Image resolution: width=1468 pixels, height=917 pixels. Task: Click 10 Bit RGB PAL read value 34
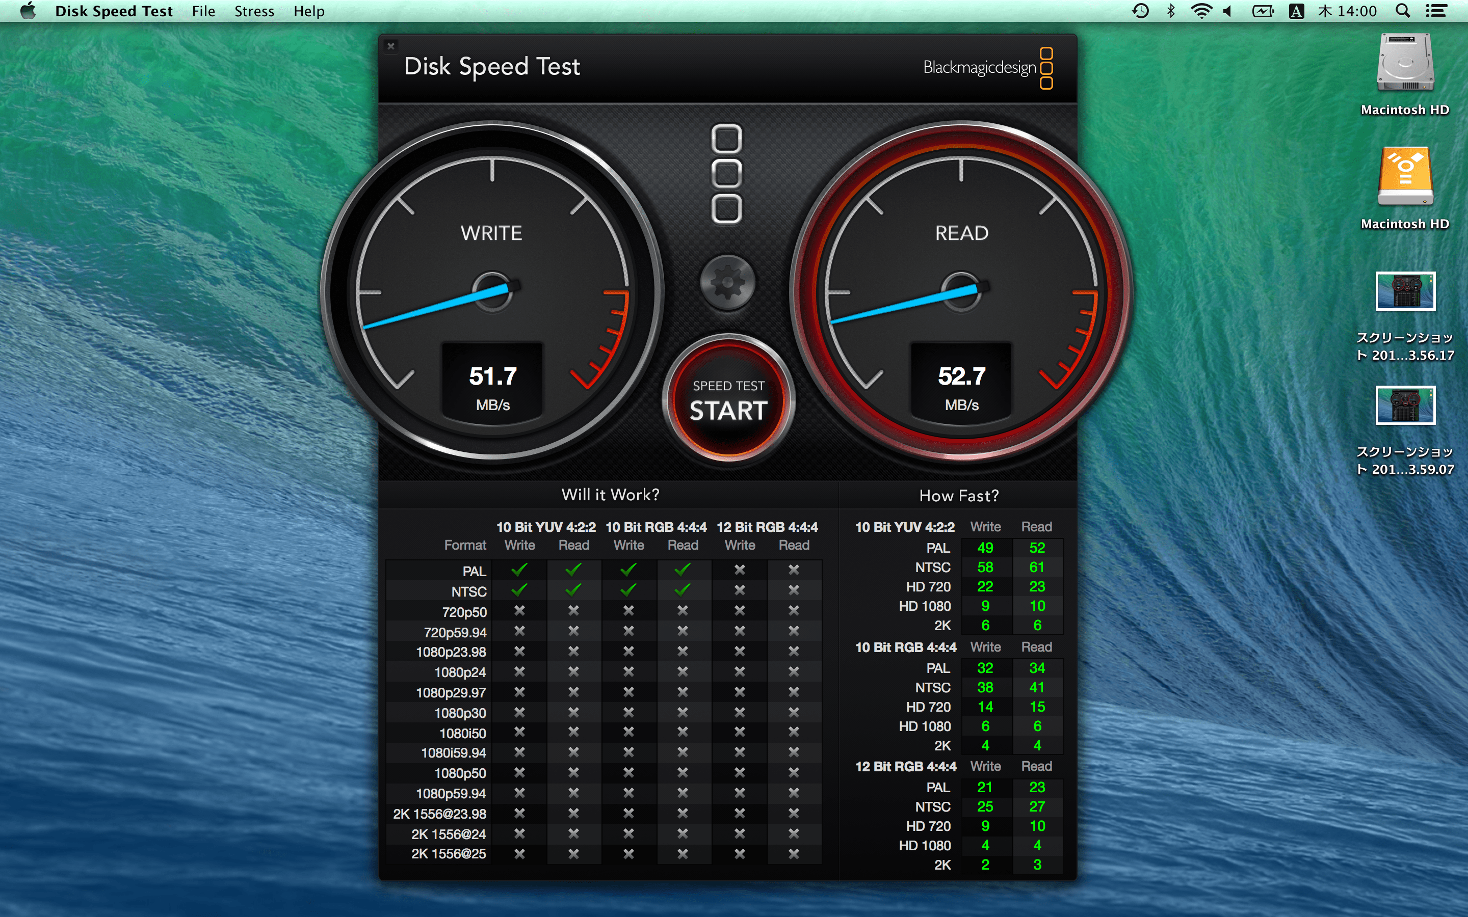click(x=1037, y=668)
